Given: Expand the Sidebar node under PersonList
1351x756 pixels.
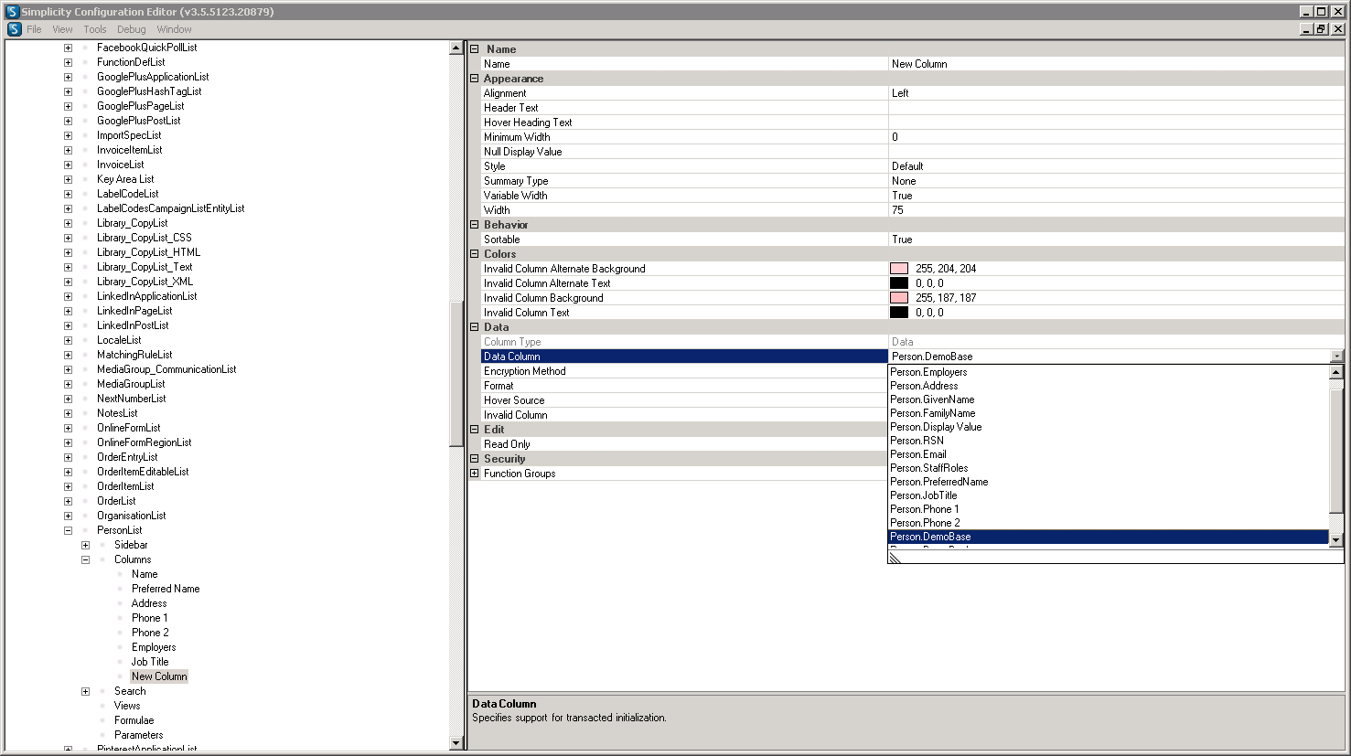Looking at the screenshot, I should tap(85, 545).
